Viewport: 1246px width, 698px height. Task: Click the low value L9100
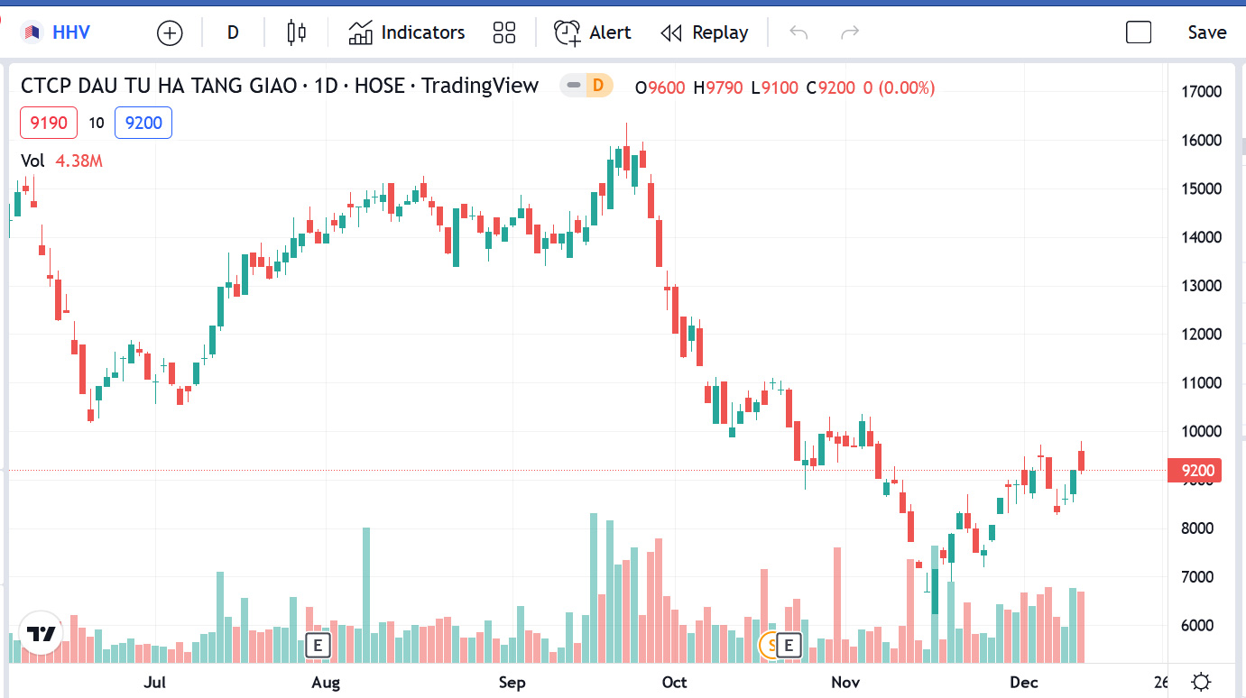(x=774, y=87)
